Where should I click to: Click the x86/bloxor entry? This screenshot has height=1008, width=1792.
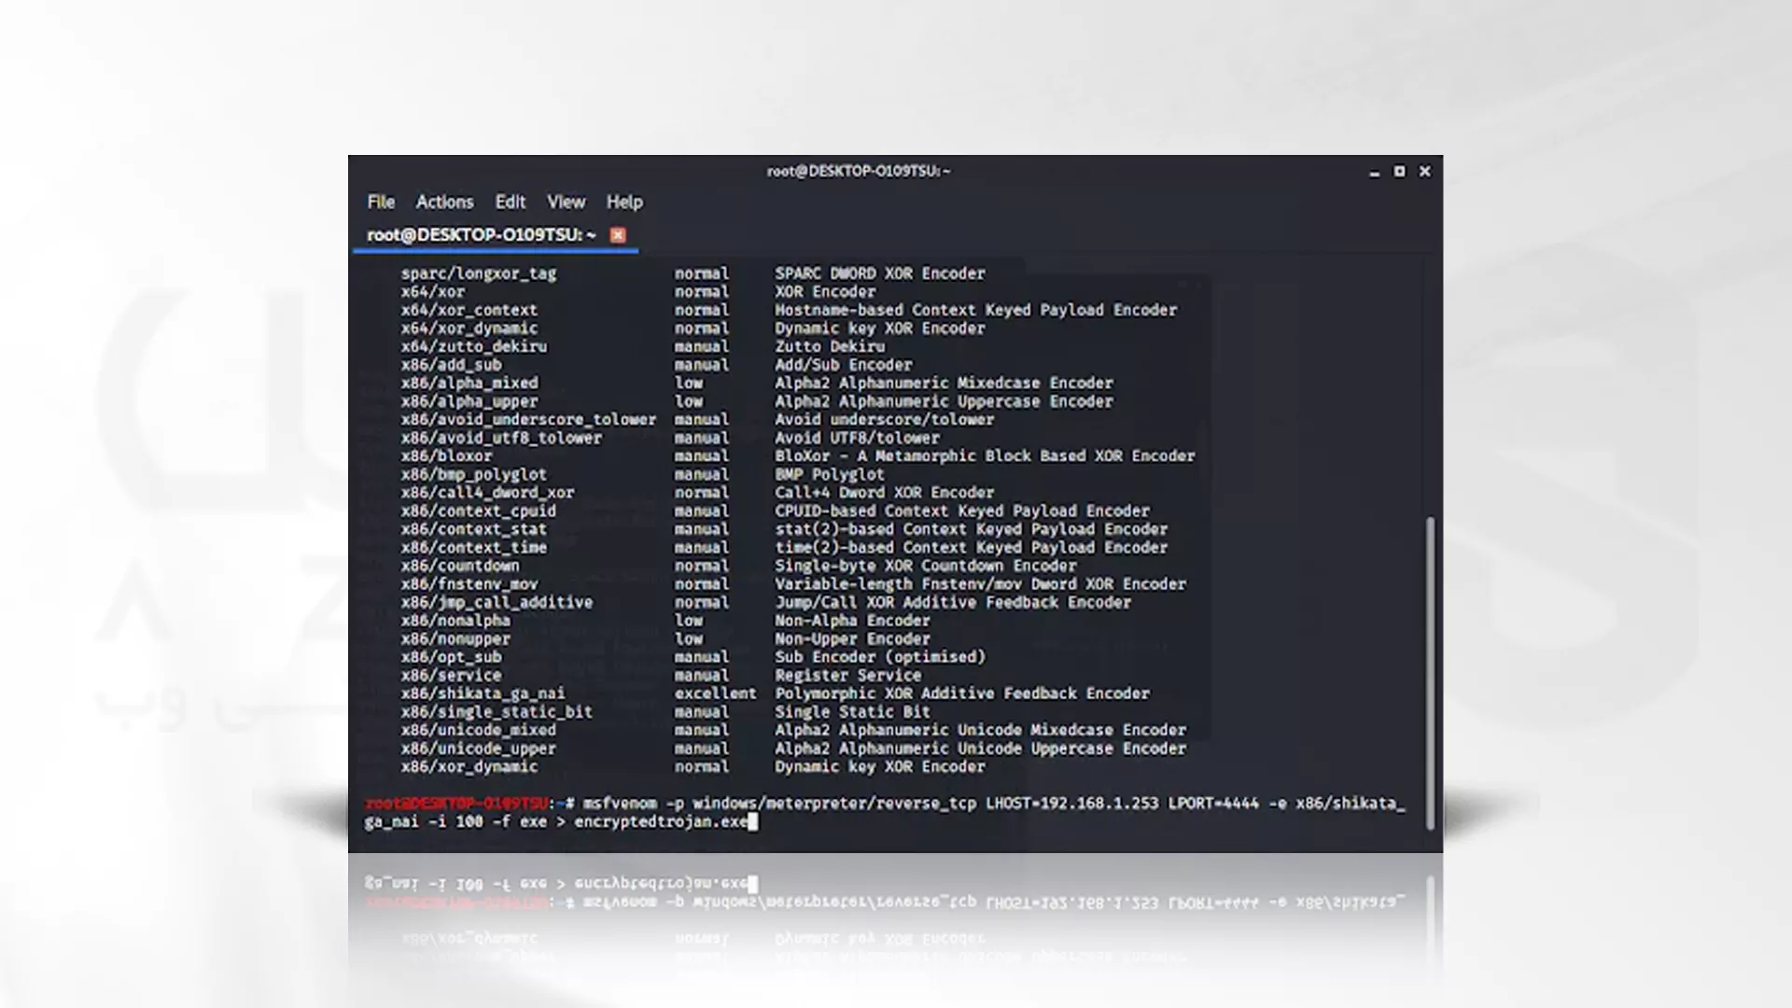point(447,455)
